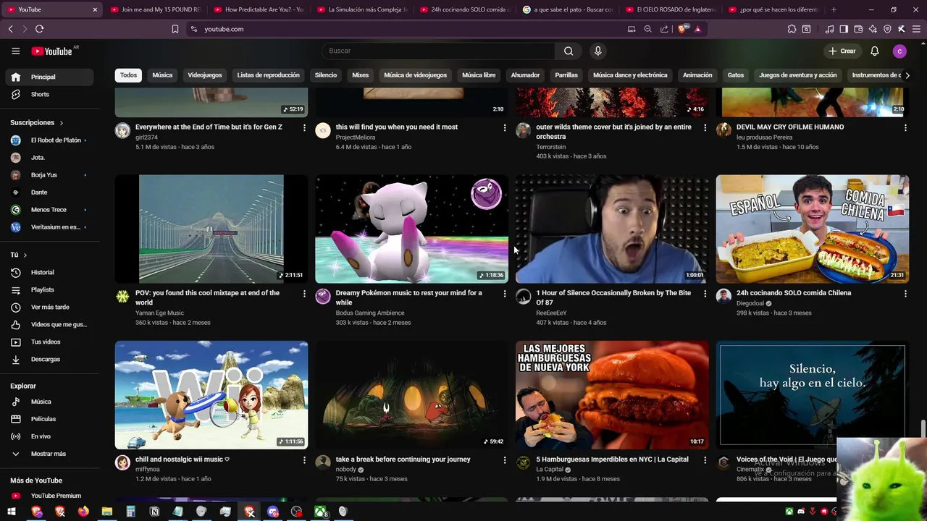Open the ReeEeeEeY channel avatar
This screenshot has width=927, height=521.
[x=523, y=297]
